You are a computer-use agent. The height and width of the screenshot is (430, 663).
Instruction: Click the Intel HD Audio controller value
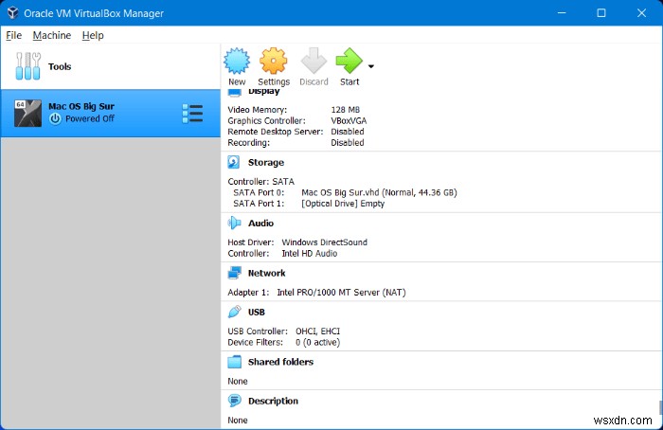309,253
